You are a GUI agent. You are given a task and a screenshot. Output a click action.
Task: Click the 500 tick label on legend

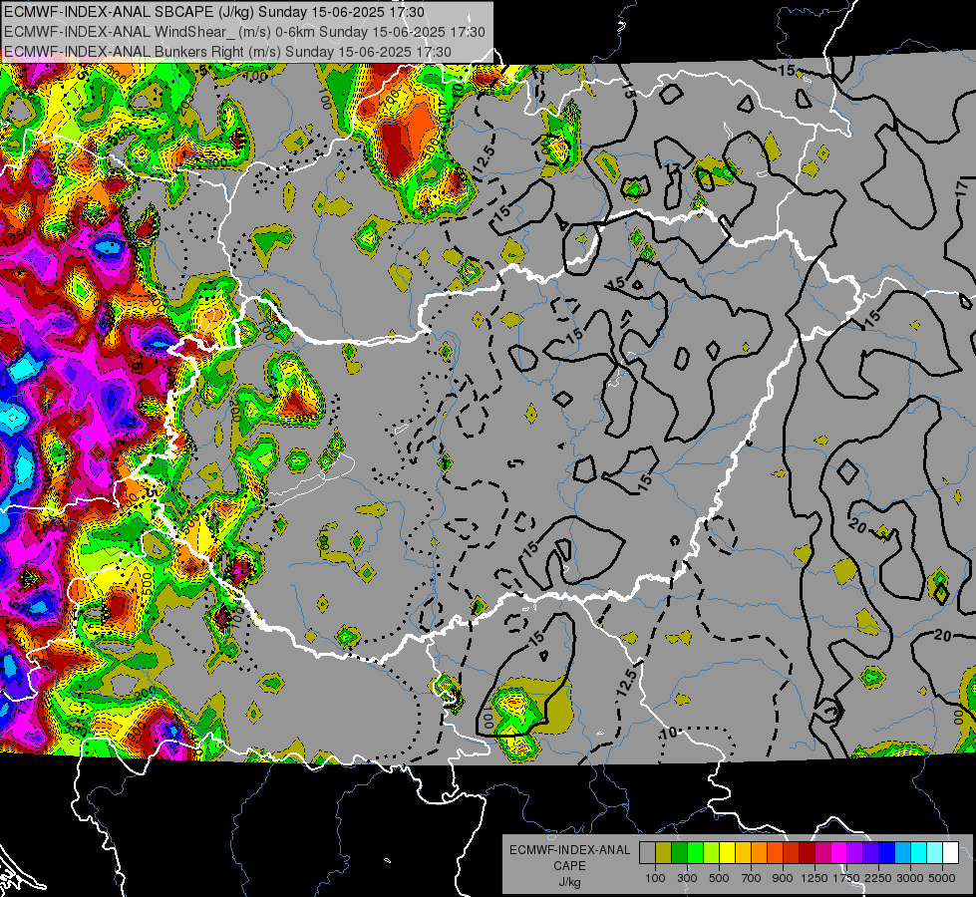[719, 878]
